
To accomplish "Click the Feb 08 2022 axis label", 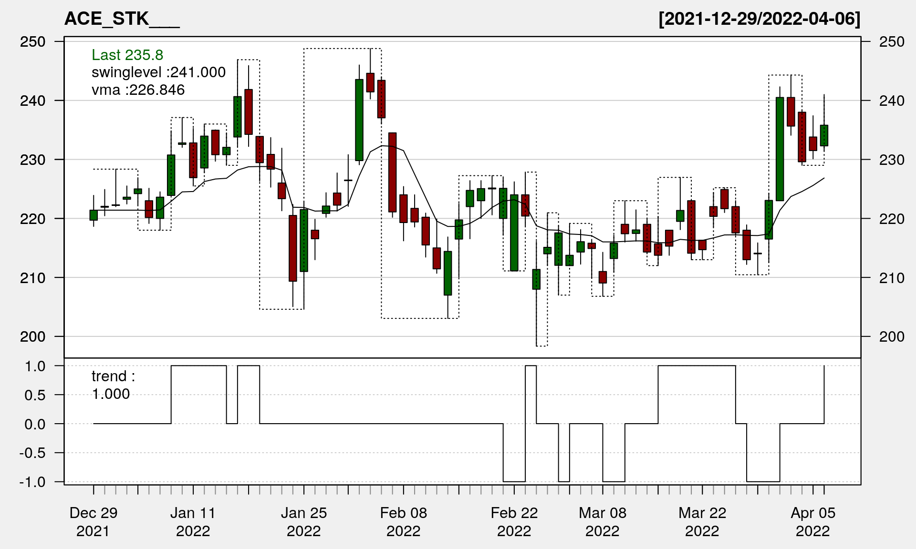I will tap(403, 521).
